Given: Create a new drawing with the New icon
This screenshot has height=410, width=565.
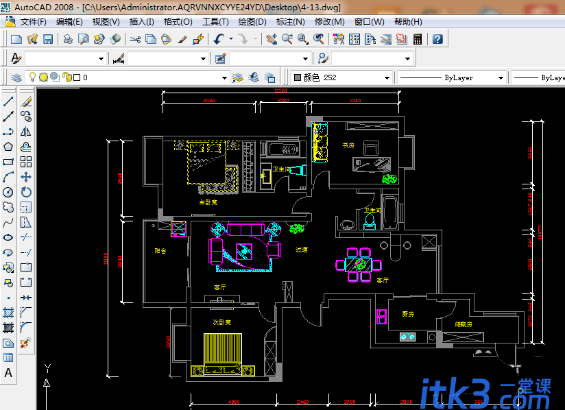Looking at the screenshot, I should point(16,39).
